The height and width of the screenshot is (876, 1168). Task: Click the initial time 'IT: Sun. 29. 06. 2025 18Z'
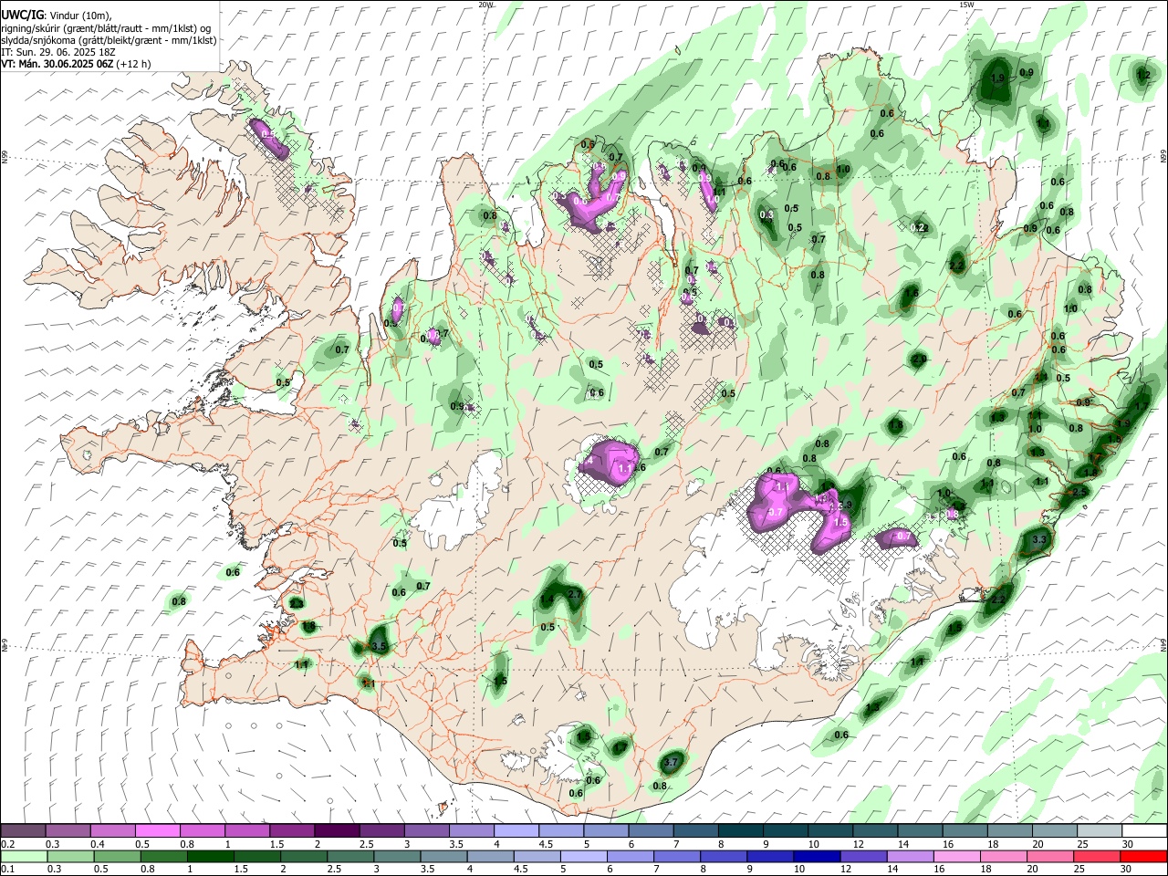(x=57, y=52)
